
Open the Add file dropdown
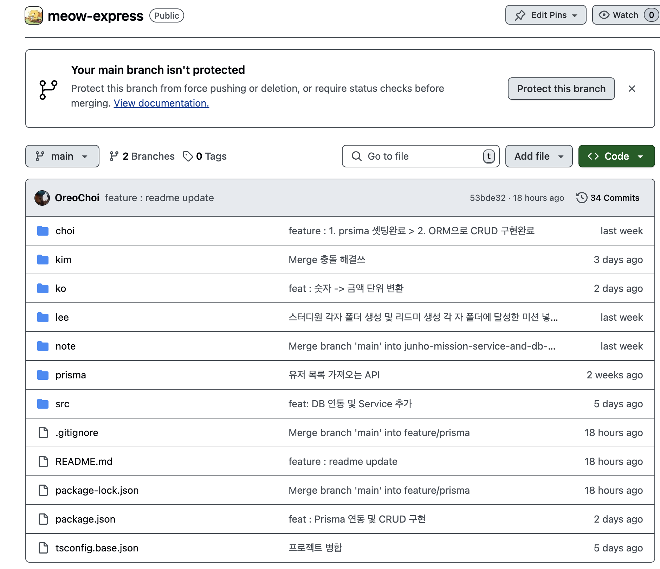point(538,156)
